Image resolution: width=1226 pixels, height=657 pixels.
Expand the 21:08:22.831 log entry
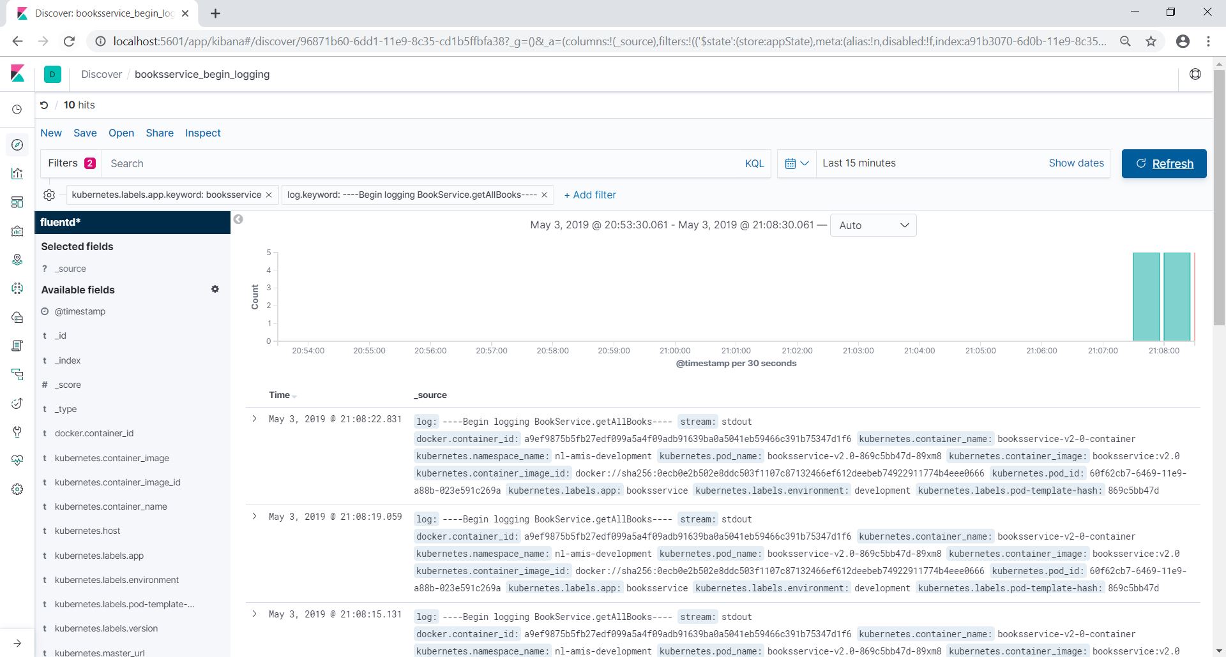coord(255,419)
